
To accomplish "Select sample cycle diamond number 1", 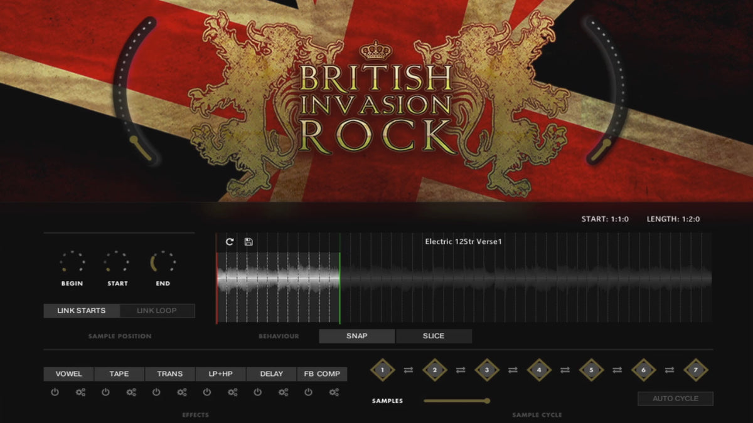I will click(382, 370).
